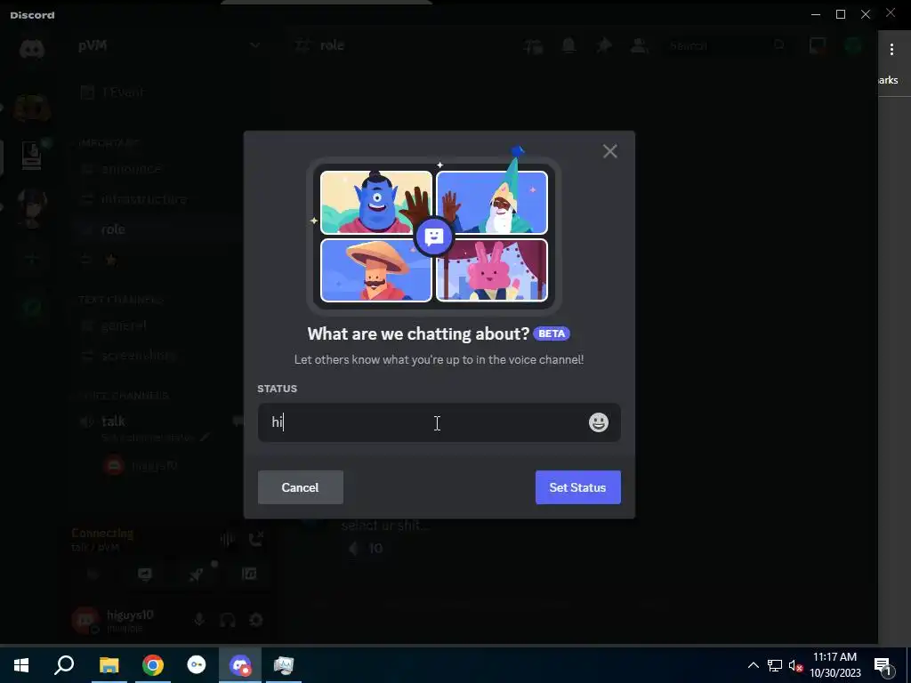Click the reaction showing 10
This screenshot has height=683, width=911.
tap(366, 548)
